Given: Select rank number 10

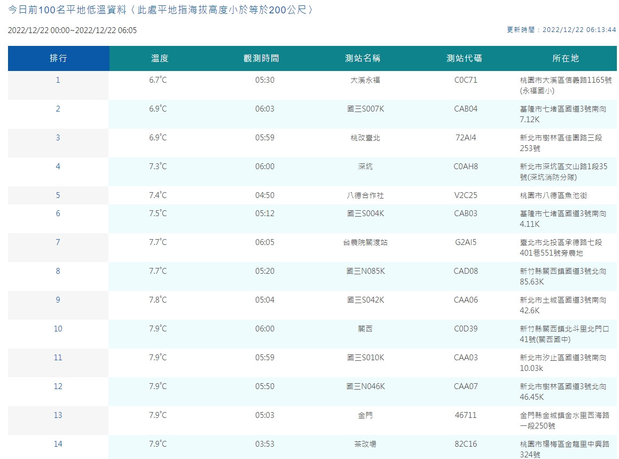Looking at the screenshot, I should (x=58, y=329).
